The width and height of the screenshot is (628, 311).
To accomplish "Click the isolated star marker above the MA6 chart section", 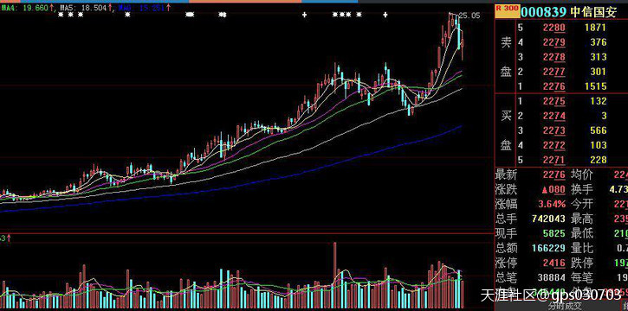I will pyautogui.click(x=127, y=16).
